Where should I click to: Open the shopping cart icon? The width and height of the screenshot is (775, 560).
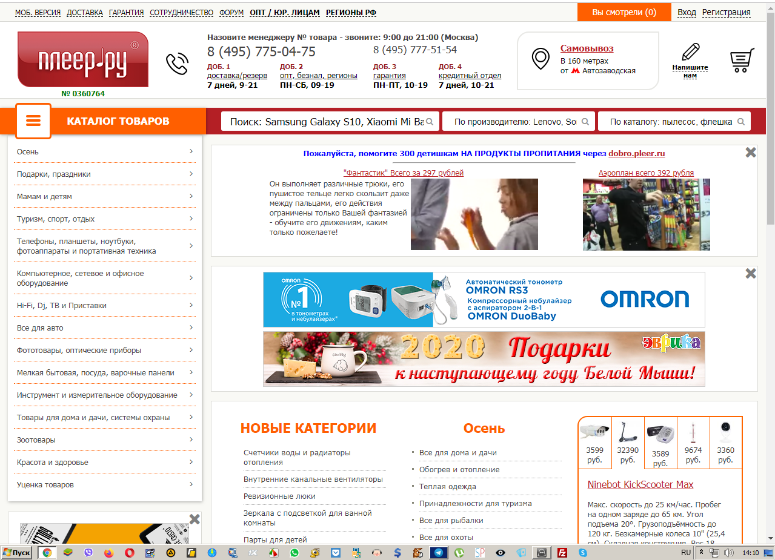[x=742, y=61]
